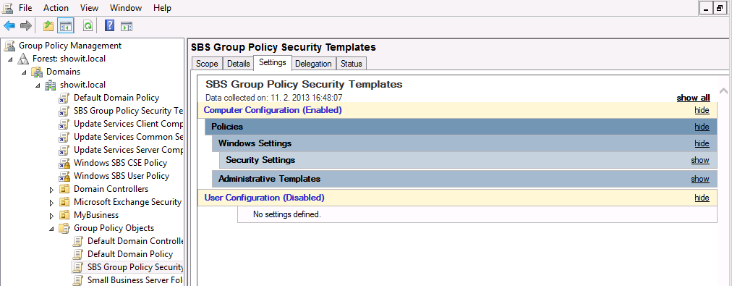Select Default Domain Policy under Group Policy Objects

tap(130, 254)
